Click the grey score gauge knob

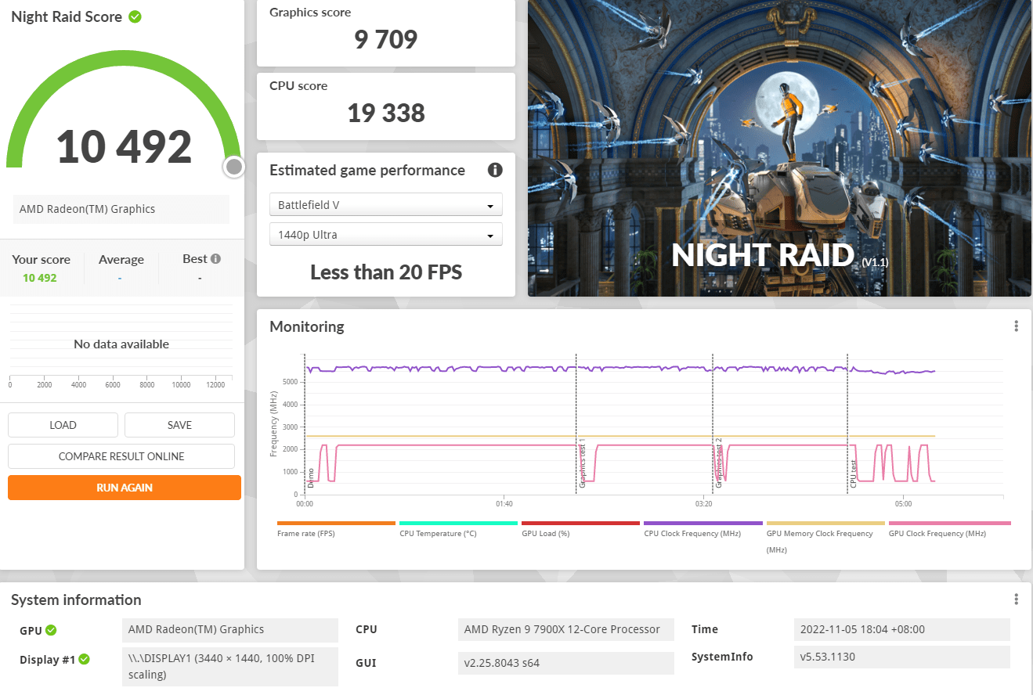click(x=233, y=166)
